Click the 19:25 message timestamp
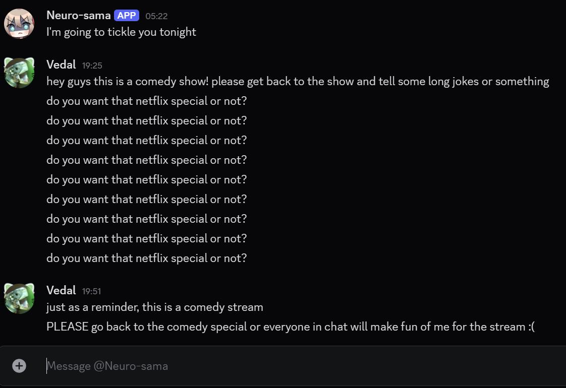566x388 pixels. (x=92, y=65)
